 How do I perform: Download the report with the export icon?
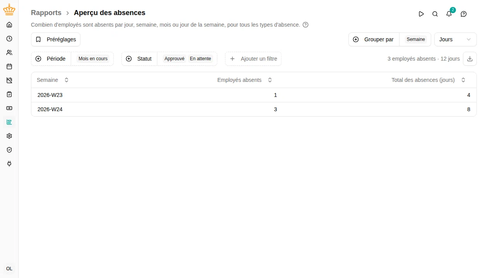pyautogui.click(x=470, y=59)
